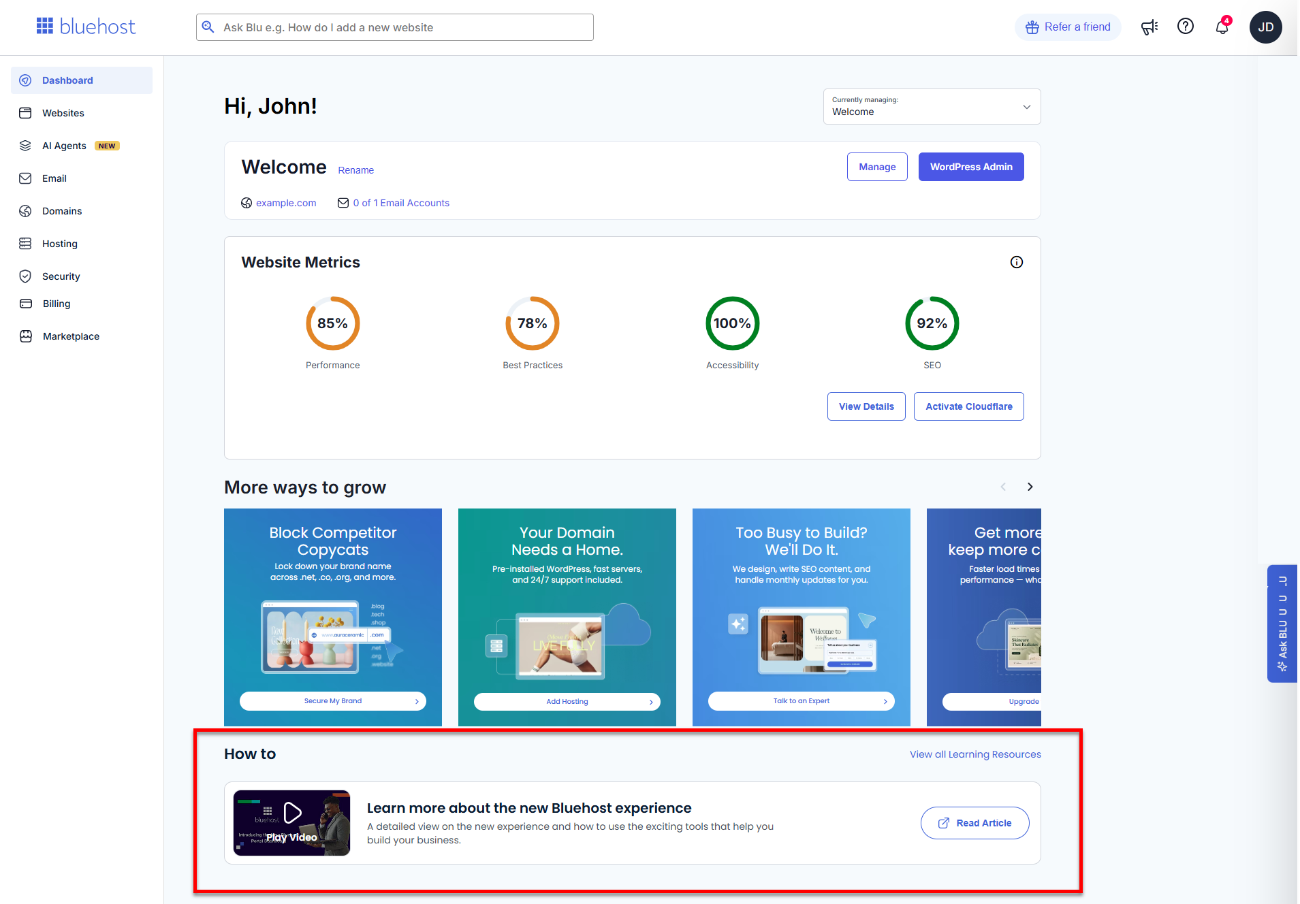This screenshot has width=1300, height=904.
Task: Open Billing in the sidebar
Action: click(82, 304)
